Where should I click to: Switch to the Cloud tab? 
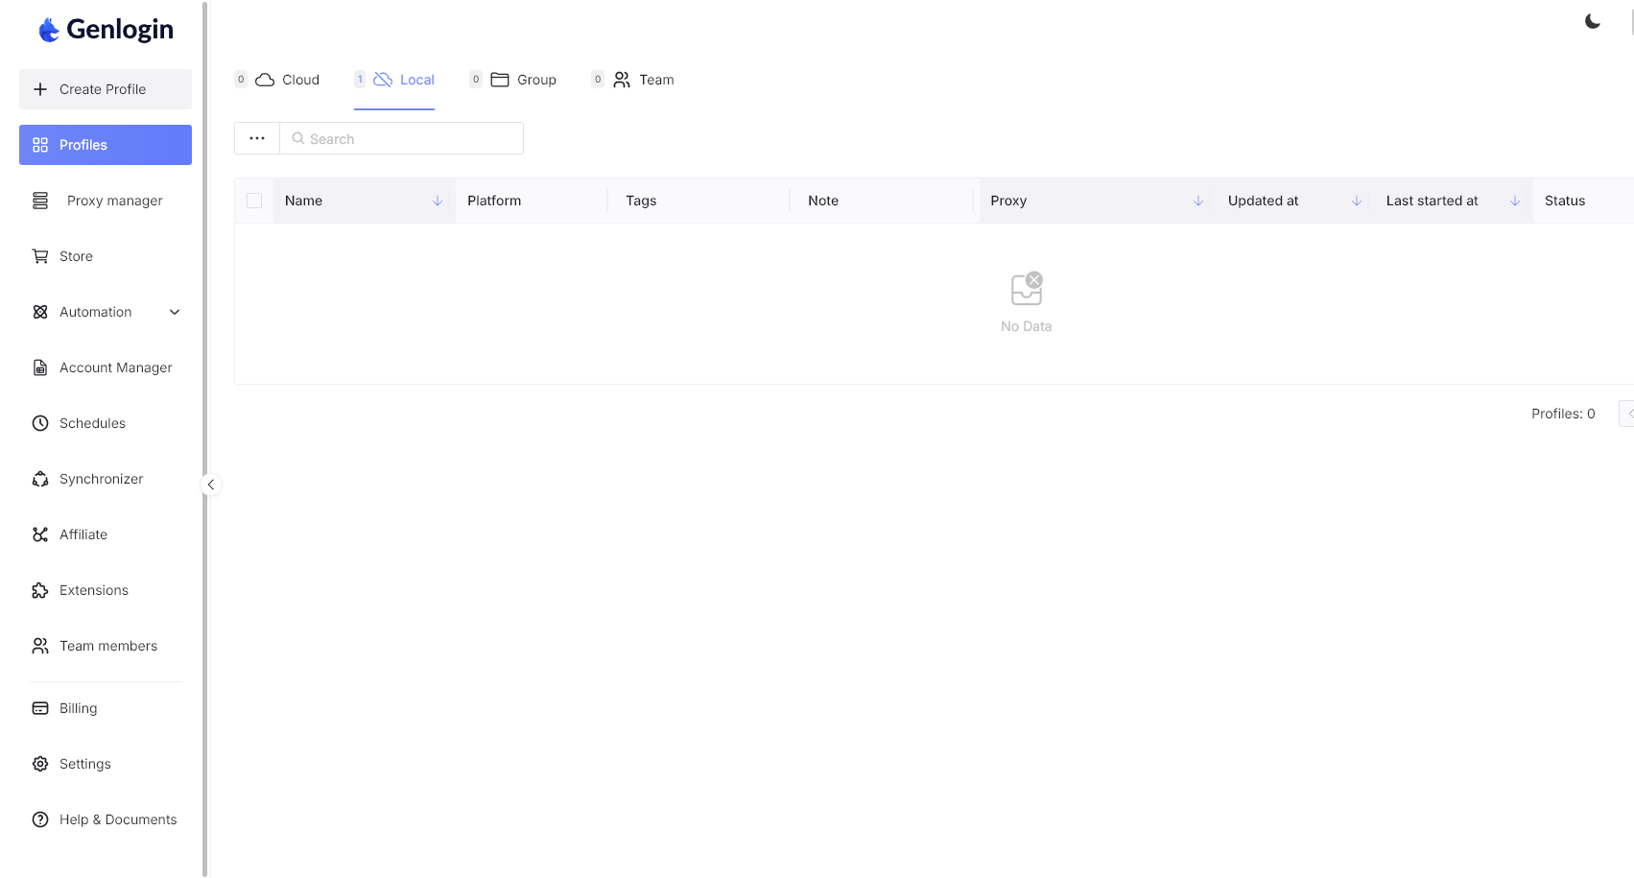pos(277,80)
